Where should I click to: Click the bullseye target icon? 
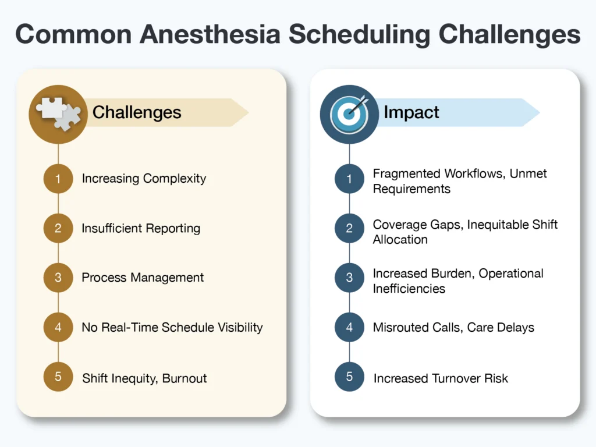click(x=349, y=113)
